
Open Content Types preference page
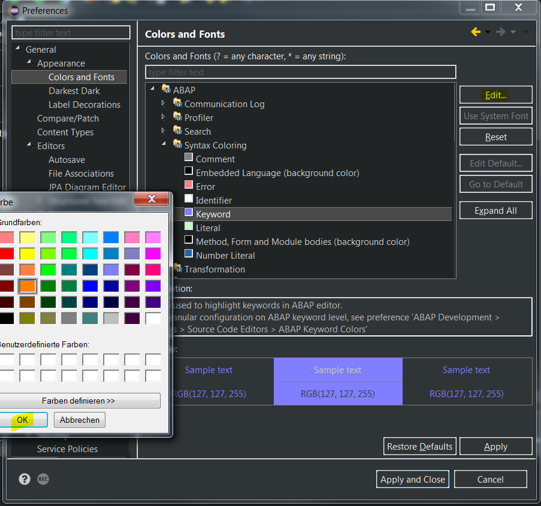click(65, 132)
